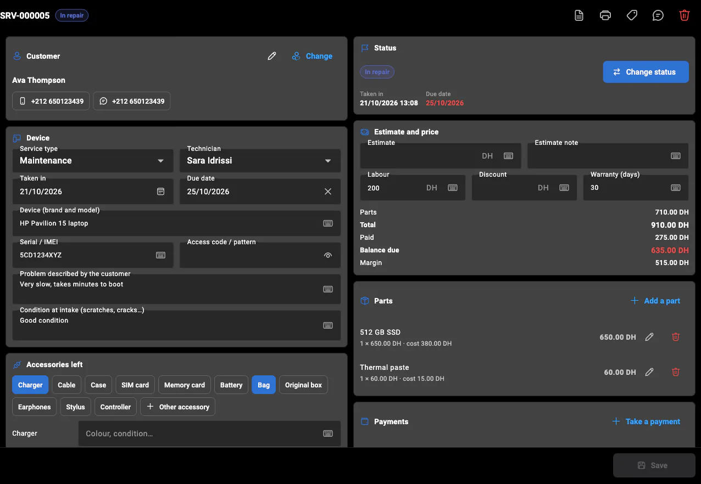Deselect the Charger accessory chip

30,385
